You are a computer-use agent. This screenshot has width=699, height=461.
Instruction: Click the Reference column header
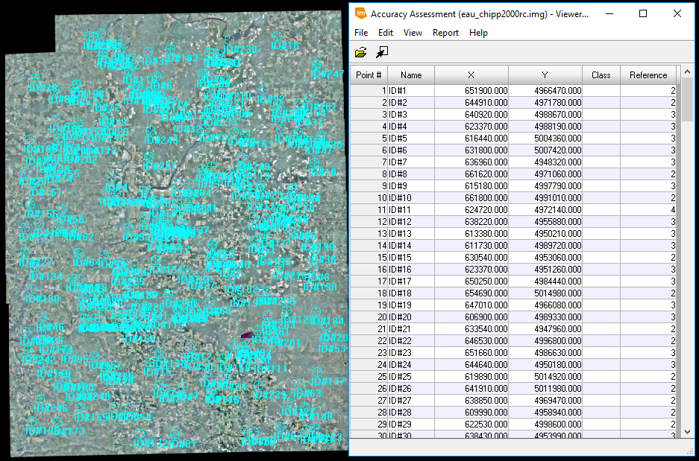[648, 75]
